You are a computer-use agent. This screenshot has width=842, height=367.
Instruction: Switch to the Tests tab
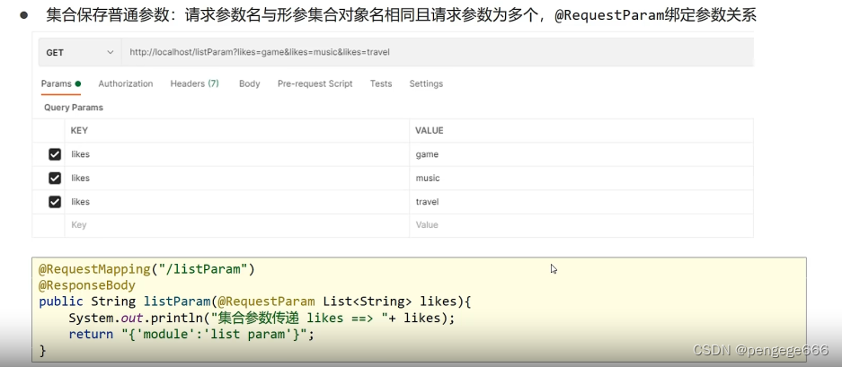point(381,83)
